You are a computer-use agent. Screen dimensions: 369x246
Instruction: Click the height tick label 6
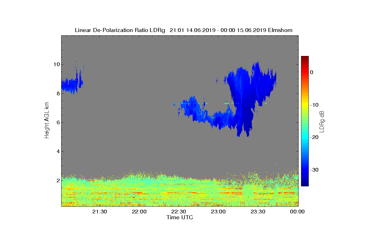(x=58, y=122)
